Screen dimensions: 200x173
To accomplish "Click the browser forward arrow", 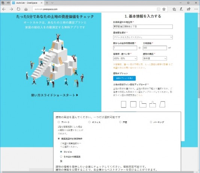I will 11,9.
